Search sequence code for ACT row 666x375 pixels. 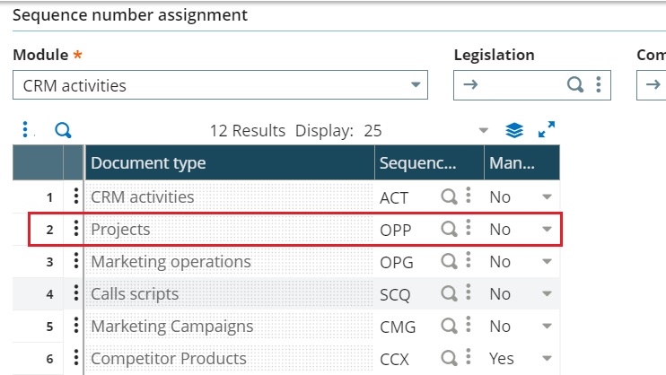tap(449, 196)
